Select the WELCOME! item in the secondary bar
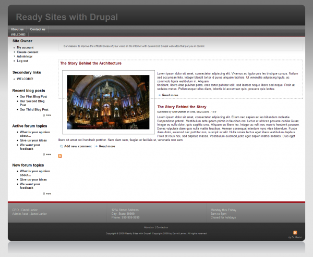 coord(18,35)
